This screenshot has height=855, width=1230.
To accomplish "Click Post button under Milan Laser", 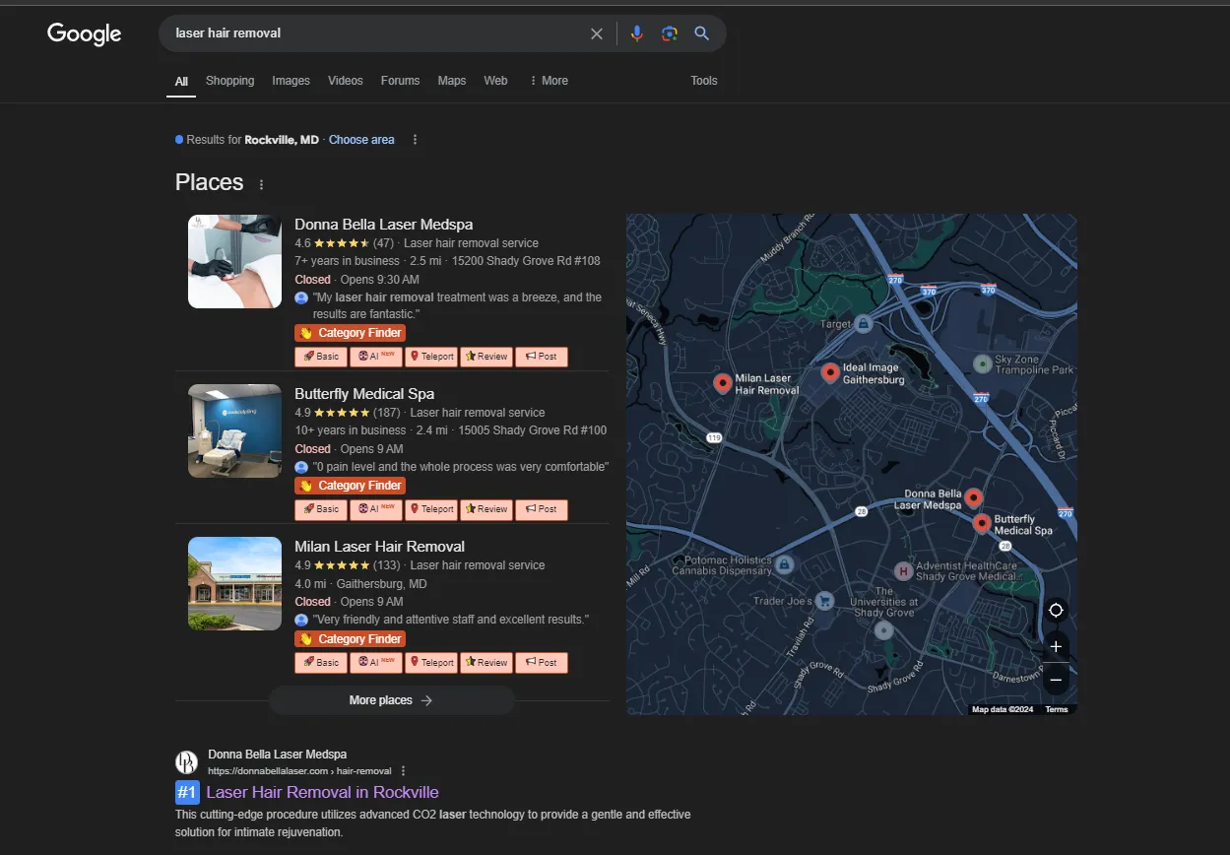I will click(542, 663).
